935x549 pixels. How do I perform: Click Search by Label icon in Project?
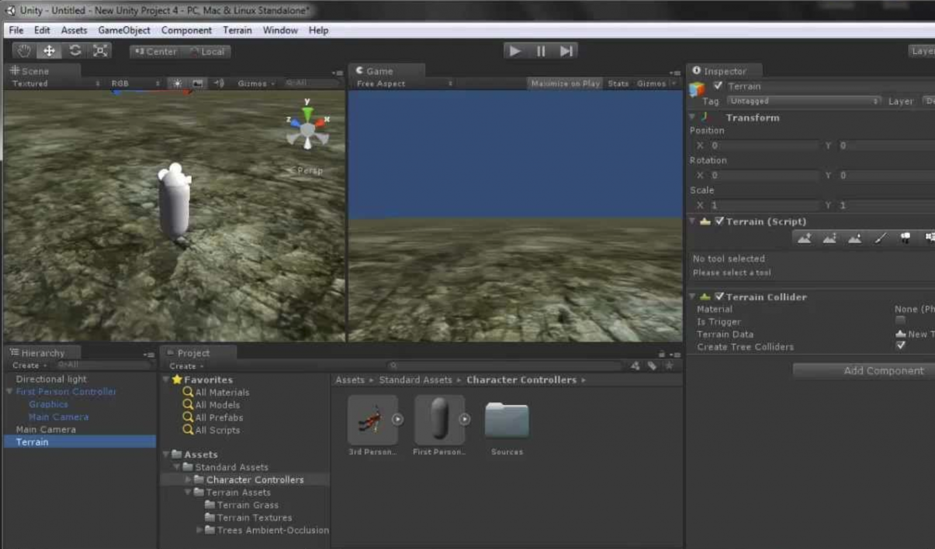652,366
